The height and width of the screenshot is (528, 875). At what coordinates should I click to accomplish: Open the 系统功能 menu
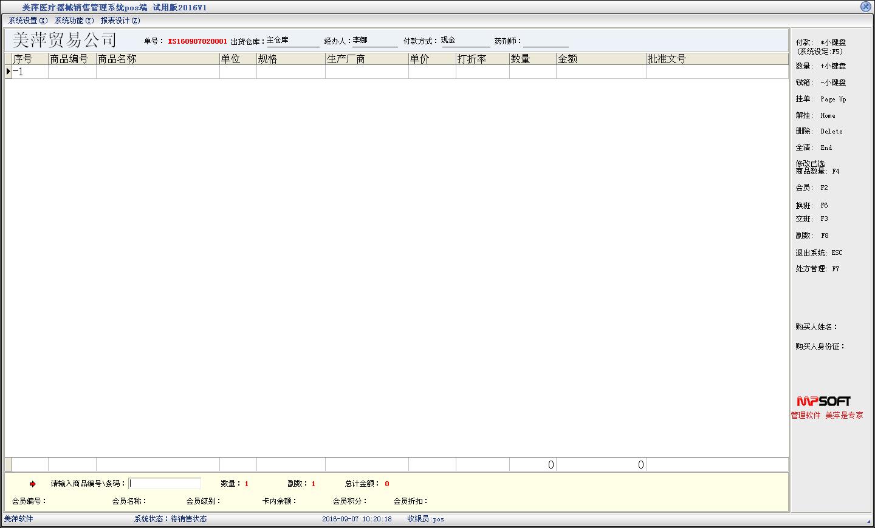(74, 21)
